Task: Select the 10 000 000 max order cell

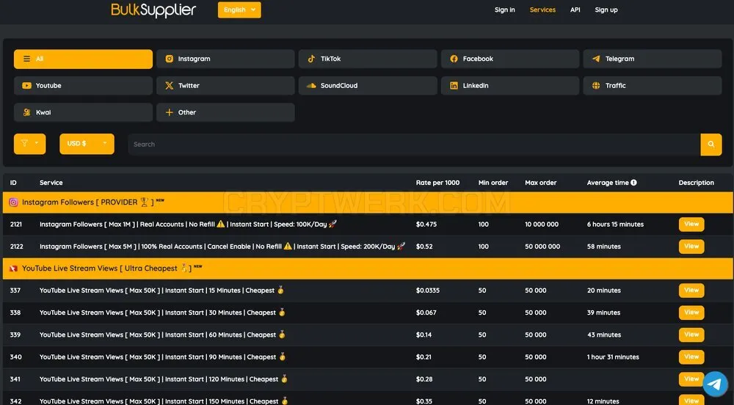Action: [542, 225]
